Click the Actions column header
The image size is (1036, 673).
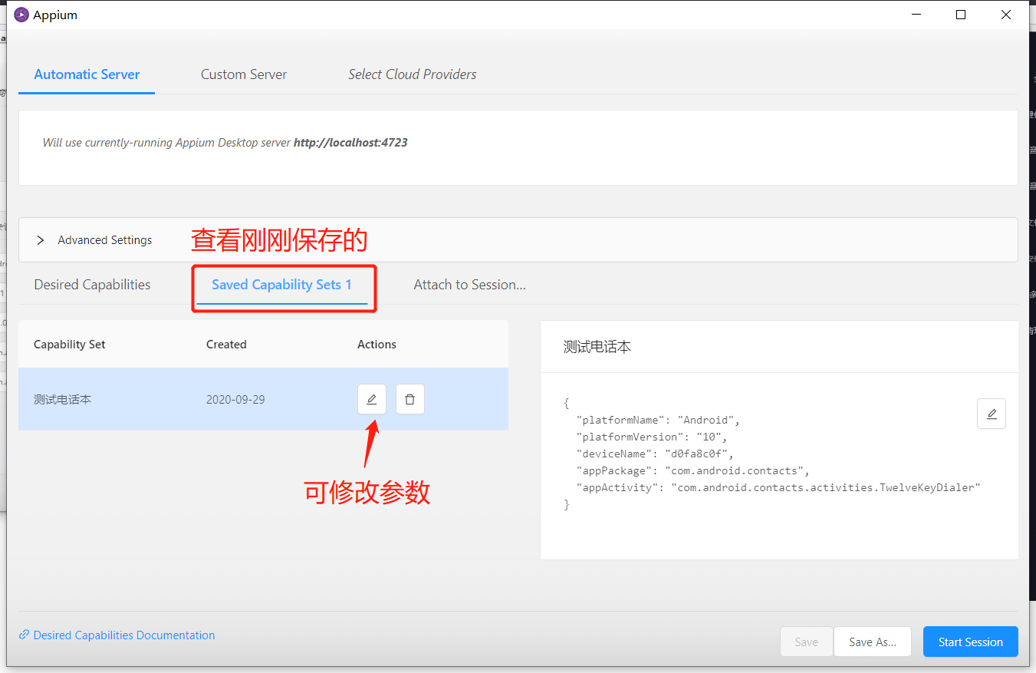click(x=377, y=345)
